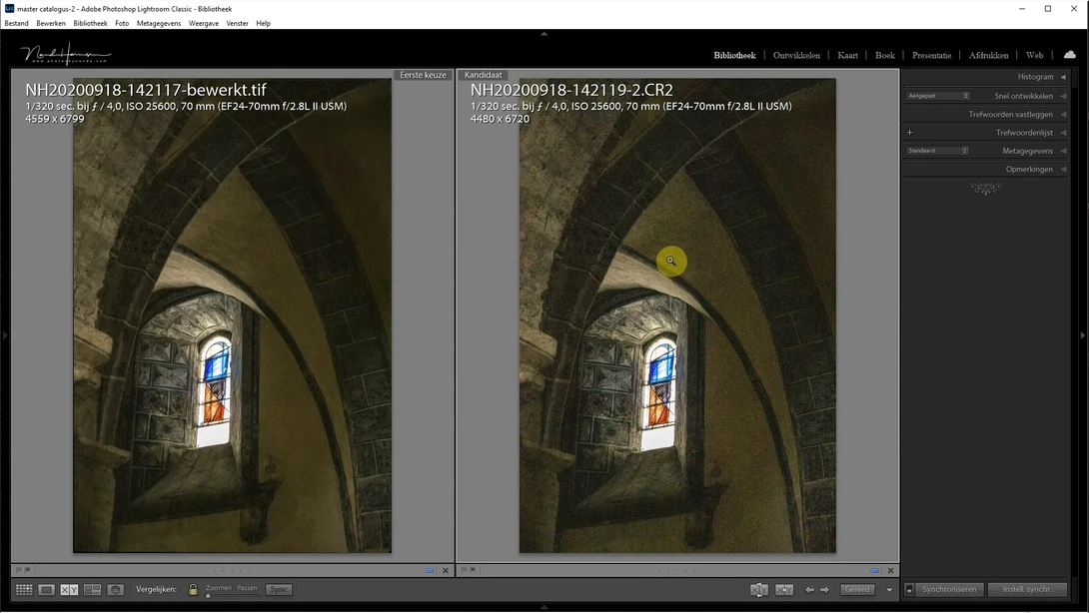Open the Bibliotheek module

pyautogui.click(x=734, y=56)
